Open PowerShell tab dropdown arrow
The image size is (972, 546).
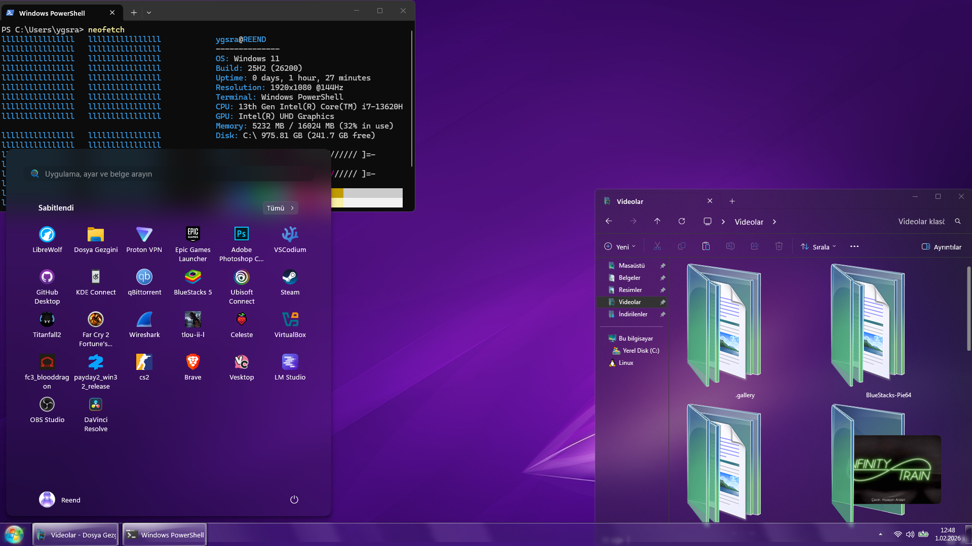click(x=149, y=13)
